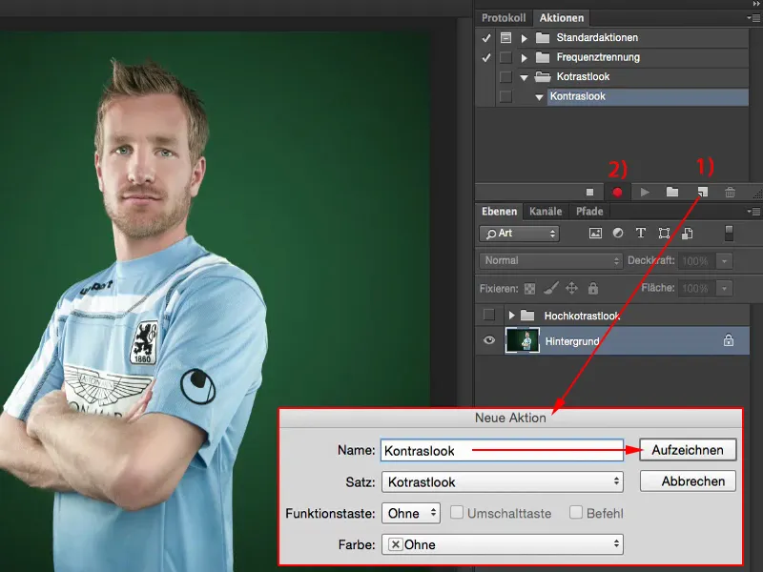Click the Deckkraft percentage field

[697, 261]
